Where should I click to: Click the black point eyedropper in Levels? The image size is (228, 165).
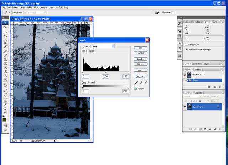tap(135, 82)
